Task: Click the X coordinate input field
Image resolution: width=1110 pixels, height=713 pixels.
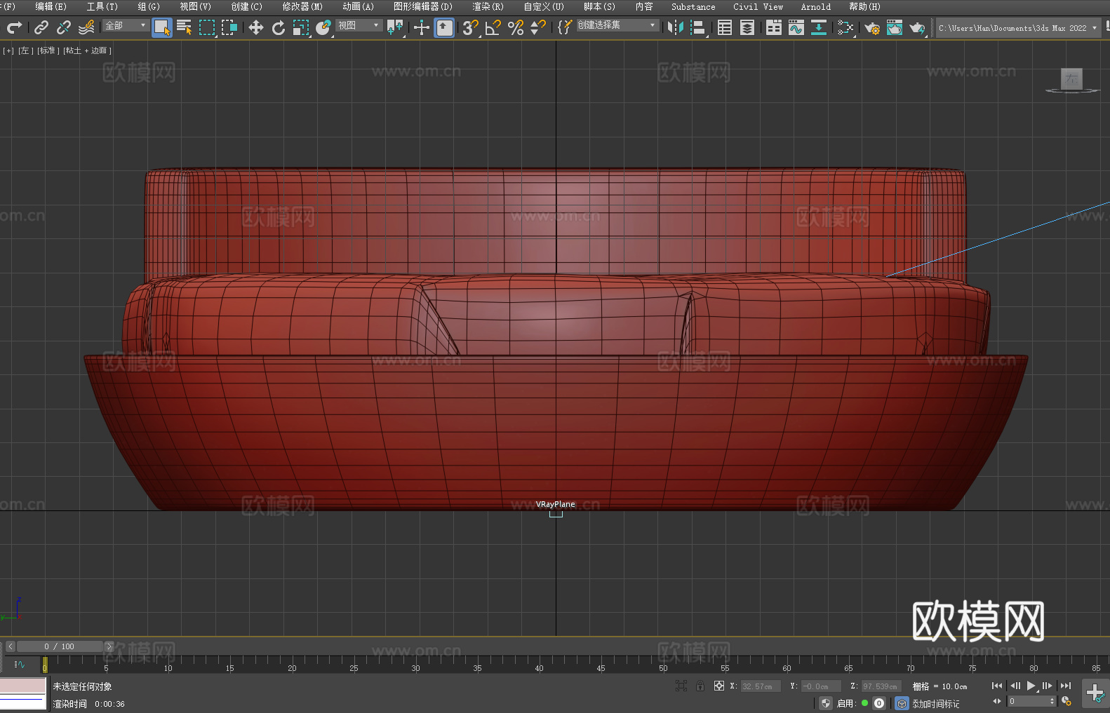Action: (760, 686)
